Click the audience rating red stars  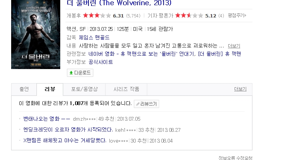pos(97,16)
